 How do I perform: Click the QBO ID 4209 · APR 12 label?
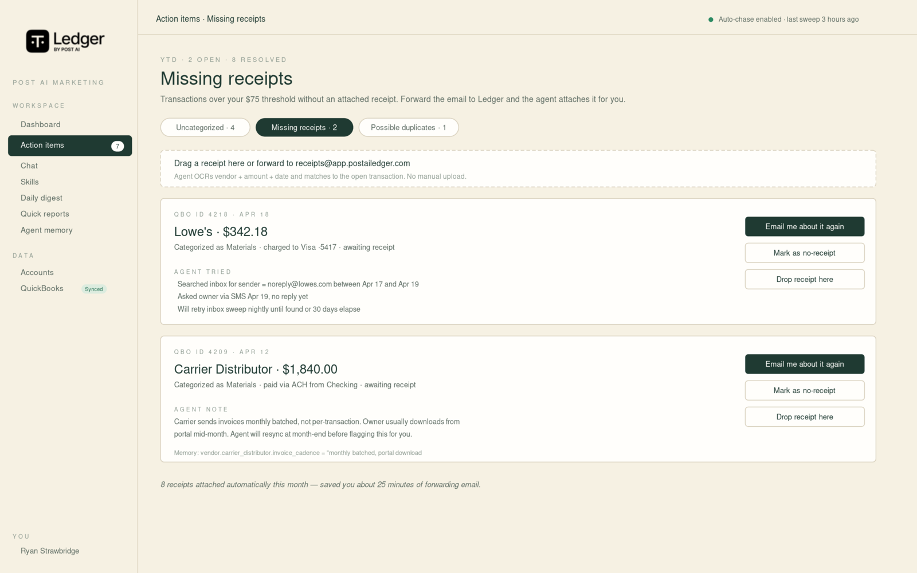[x=222, y=352]
